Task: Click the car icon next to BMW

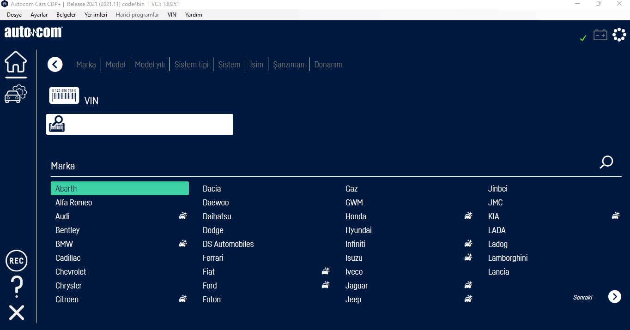Action: (183, 243)
